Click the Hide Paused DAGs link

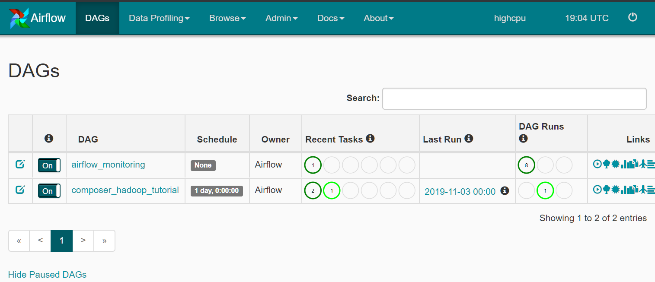point(47,275)
